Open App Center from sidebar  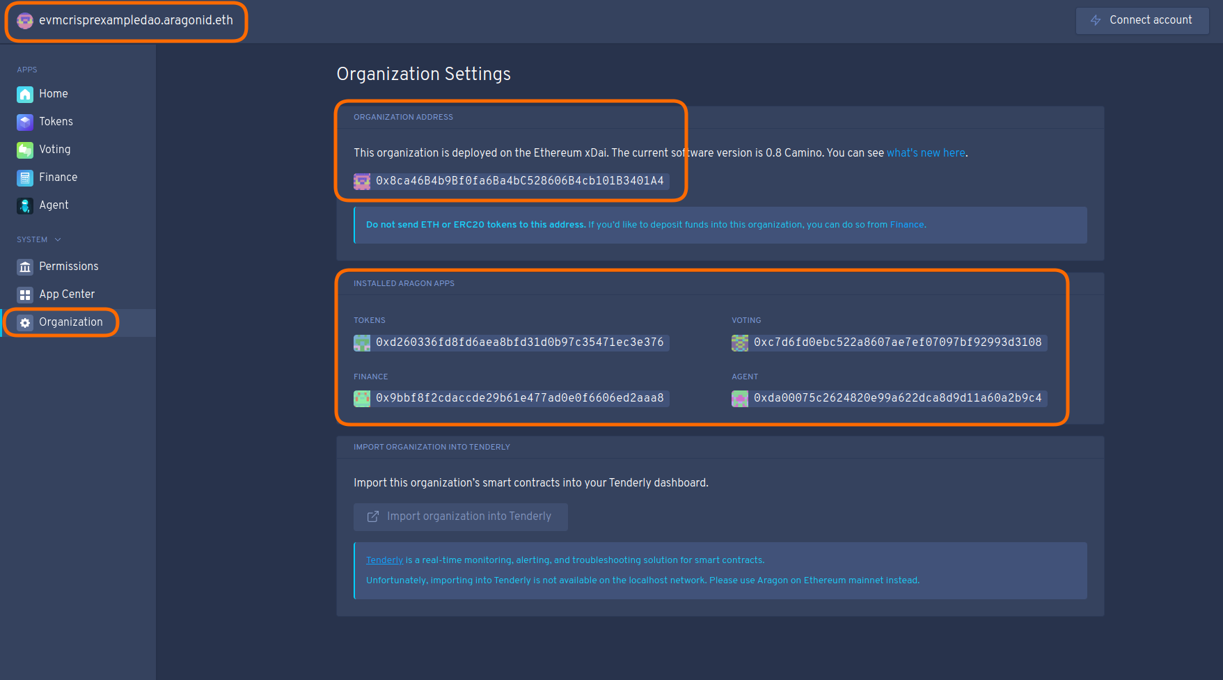coord(78,294)
